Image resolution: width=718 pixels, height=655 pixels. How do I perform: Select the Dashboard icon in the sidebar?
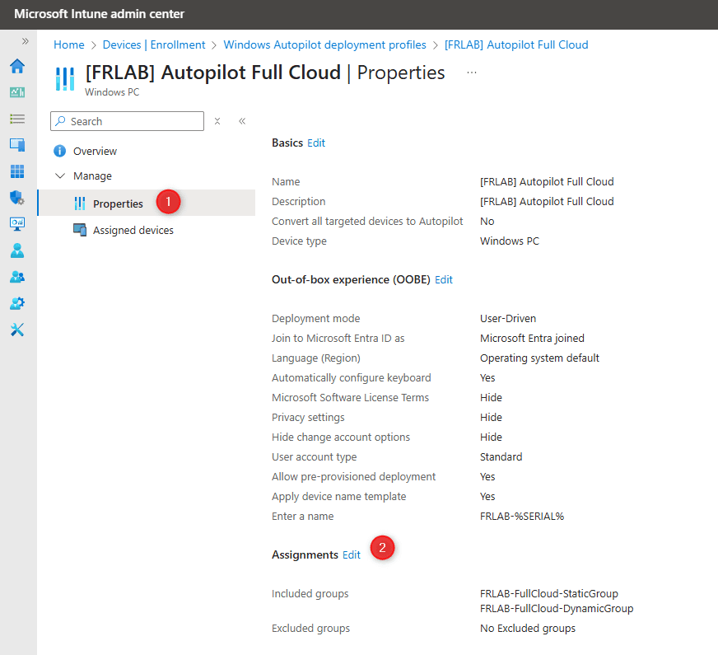click(x=17, y=92)
